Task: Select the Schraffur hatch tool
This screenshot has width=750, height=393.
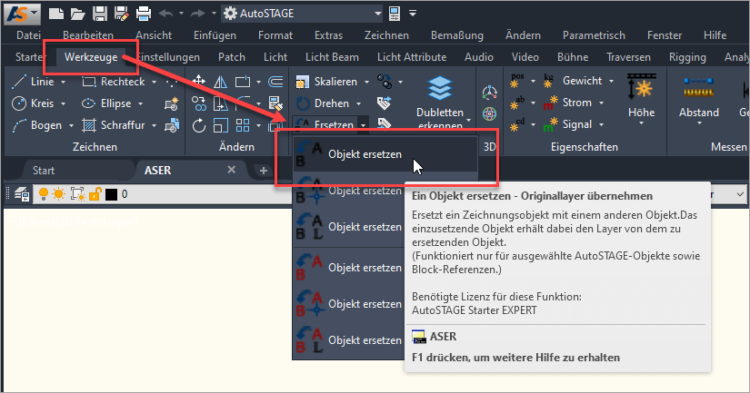Action: 115,125
